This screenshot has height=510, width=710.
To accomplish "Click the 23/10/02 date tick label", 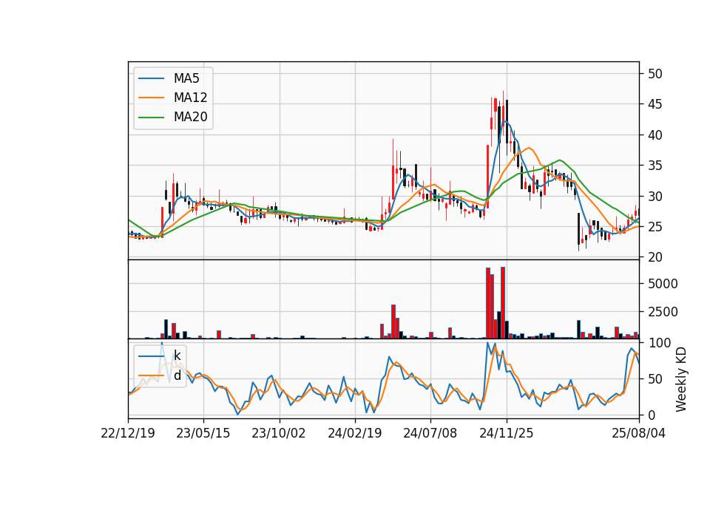I will click(279, 433).
